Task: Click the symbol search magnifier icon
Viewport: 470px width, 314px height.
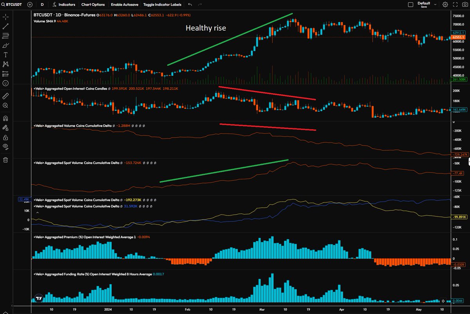Action: [4, 5]
